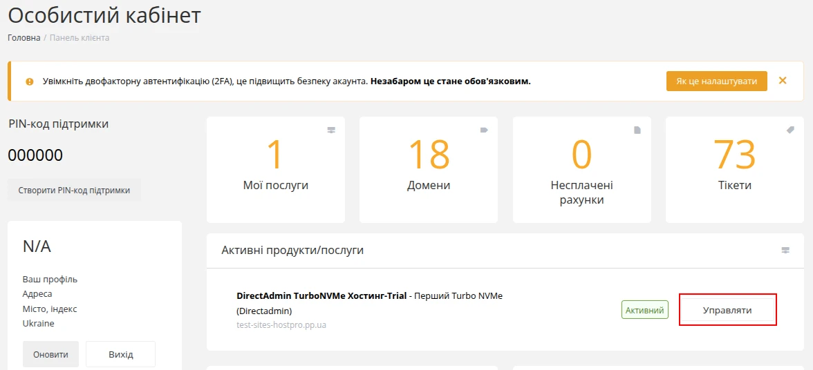Viewport: 813px width, 370px height.
Task: Click bold text 'Незабаром це стане обов'язковим.'
Action: click(x=451, y=81)
